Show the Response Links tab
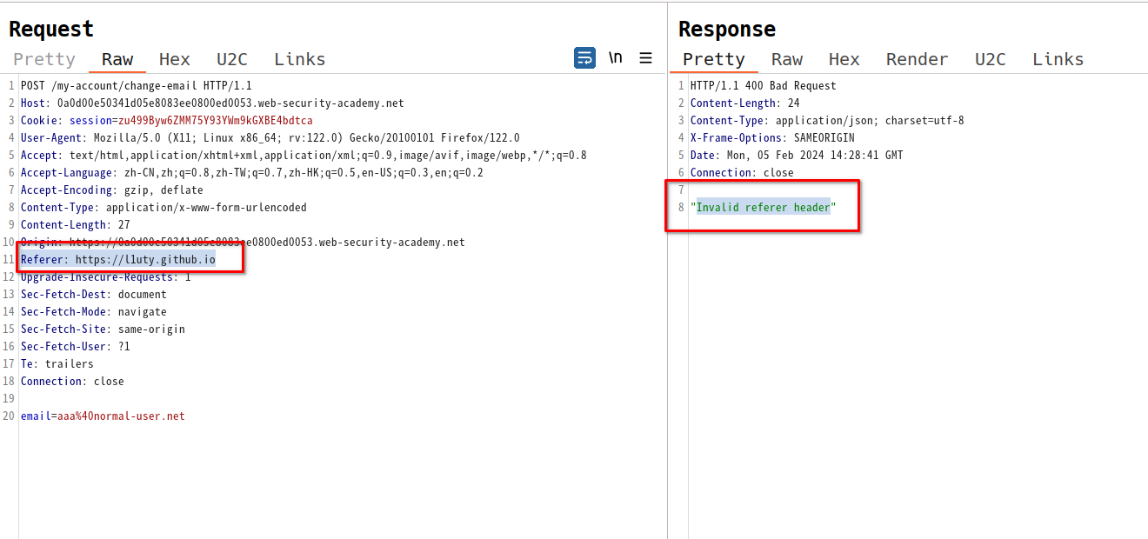The width and height of the screenshot is (1148, 539). tap(1058, 59)
